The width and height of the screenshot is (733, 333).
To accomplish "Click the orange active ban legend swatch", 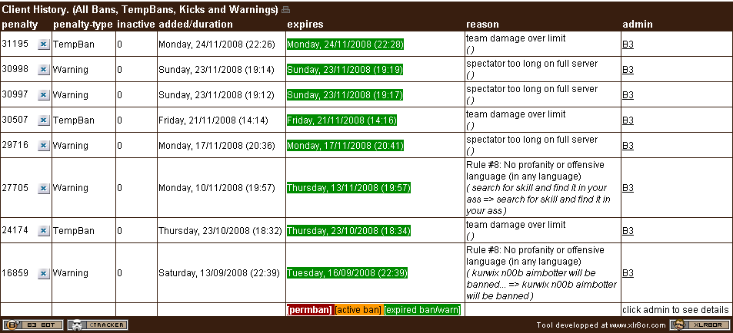I will pyautogui.click(x=358, y=310).
